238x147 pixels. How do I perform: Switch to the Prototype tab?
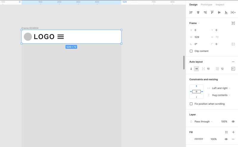[x=206, y=5]
